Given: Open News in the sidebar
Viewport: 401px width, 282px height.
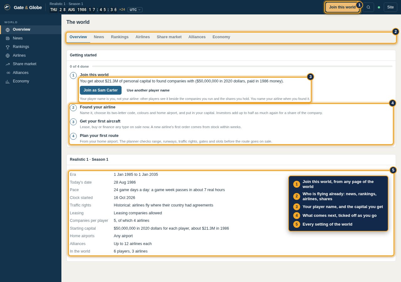Looking at the screenshot, I should 31,38.
